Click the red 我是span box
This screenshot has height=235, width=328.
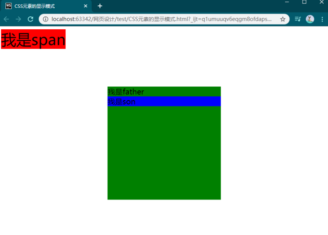33,39
